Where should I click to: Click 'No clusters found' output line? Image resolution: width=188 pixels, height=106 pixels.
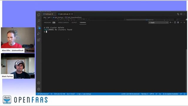pos(63,29)
